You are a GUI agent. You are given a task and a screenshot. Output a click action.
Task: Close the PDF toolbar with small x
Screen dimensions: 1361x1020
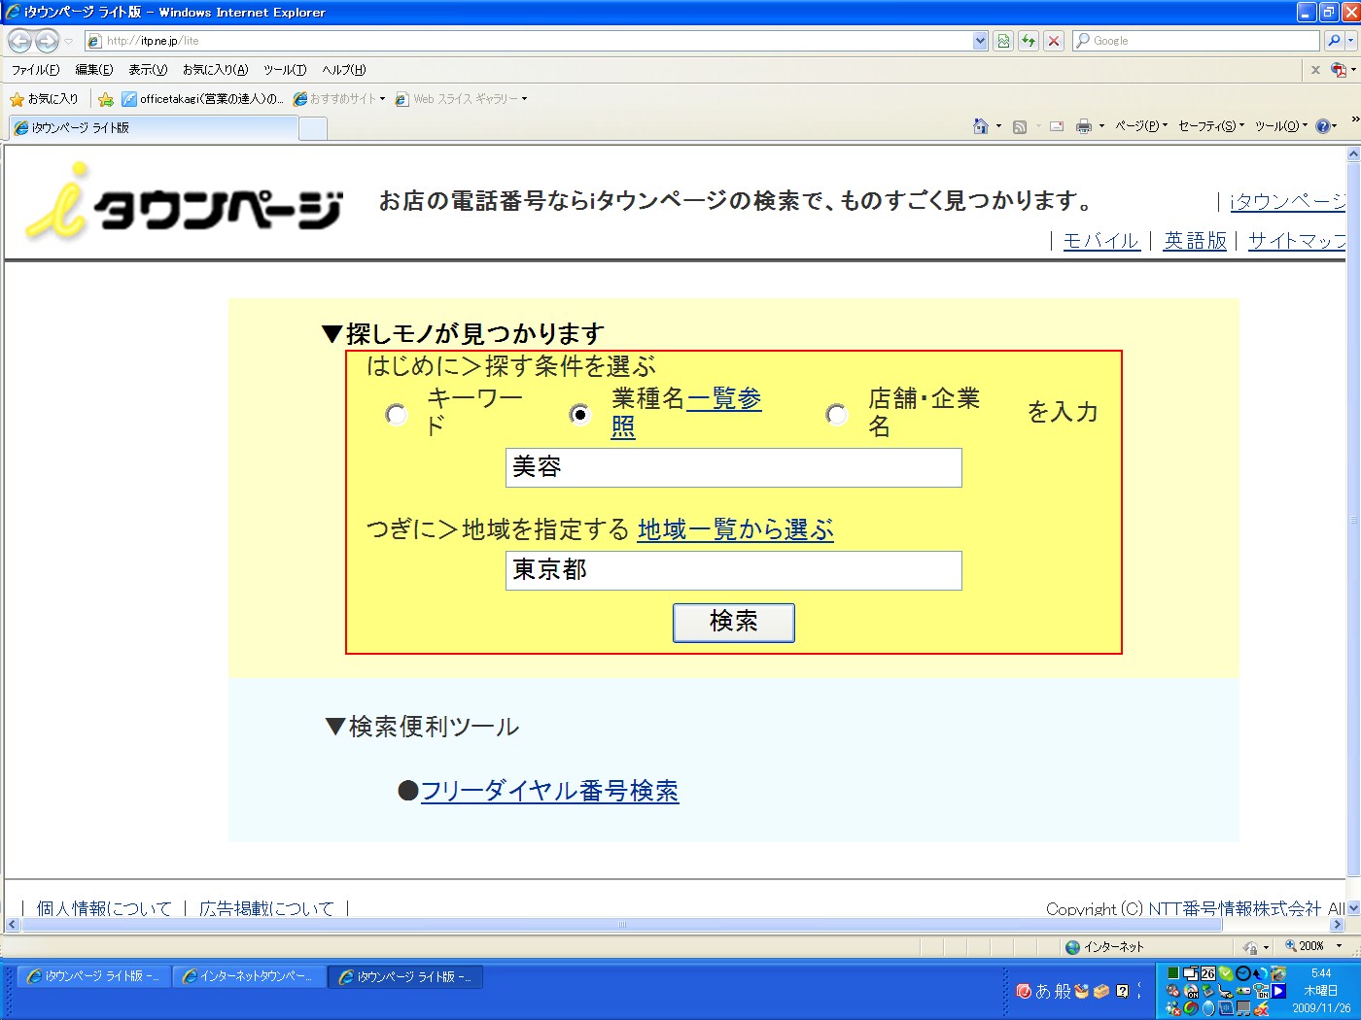point(1315,70)
